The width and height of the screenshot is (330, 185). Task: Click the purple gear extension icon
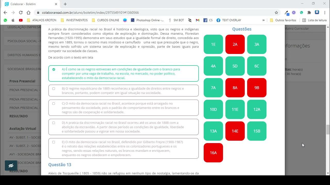point(294,12)
